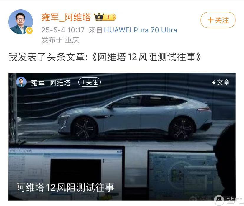Screen dimensions: 244x206
Task: Tap the yellow verified V badge
Action: click(x=29, y=30)
